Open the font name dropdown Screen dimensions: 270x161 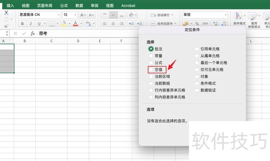59,15
